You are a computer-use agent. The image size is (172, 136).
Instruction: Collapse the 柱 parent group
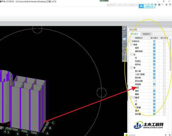point(131,54)
